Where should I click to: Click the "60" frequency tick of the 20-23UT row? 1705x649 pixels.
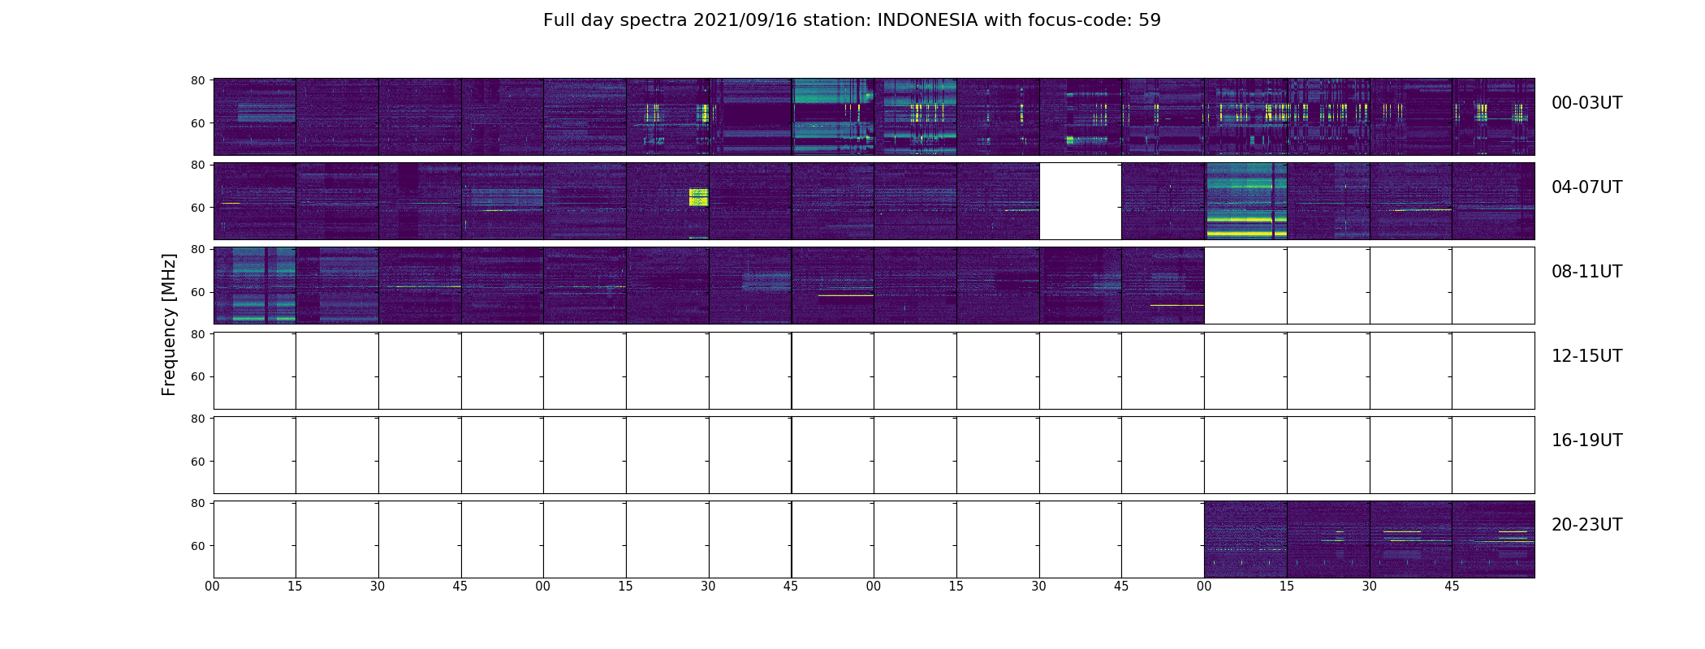click(197, 546)
